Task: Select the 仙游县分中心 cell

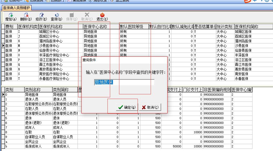Action: (61, 50)
